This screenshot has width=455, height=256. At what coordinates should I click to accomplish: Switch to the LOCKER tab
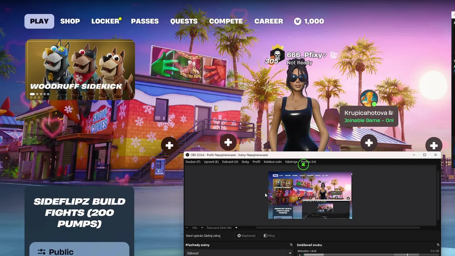(x=105, y=21)
